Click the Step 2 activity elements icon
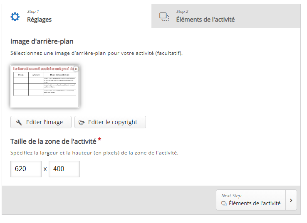The height and width of the screenshot is (223, 307). (x=164, y=17)
